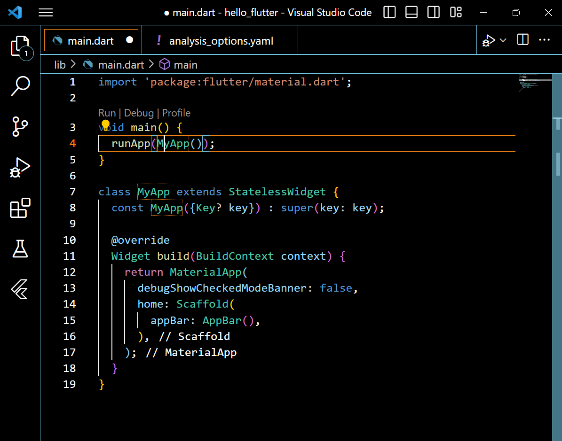Click unsaved dot on main.dart tab
The image size is (562, 441).
click(x=130, y=40)
